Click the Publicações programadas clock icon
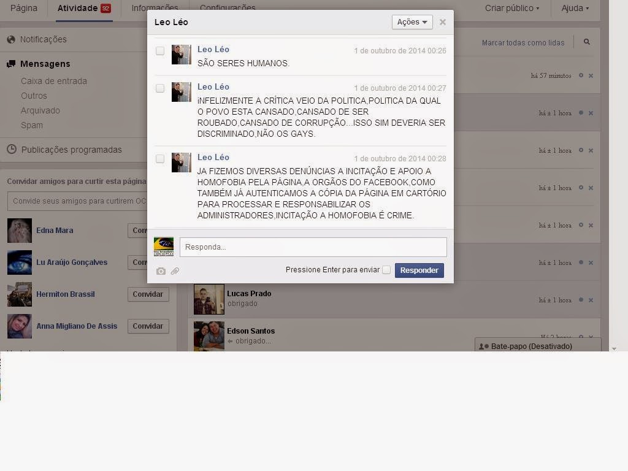Viewport: 628px width, 471px height. (12, 150)
